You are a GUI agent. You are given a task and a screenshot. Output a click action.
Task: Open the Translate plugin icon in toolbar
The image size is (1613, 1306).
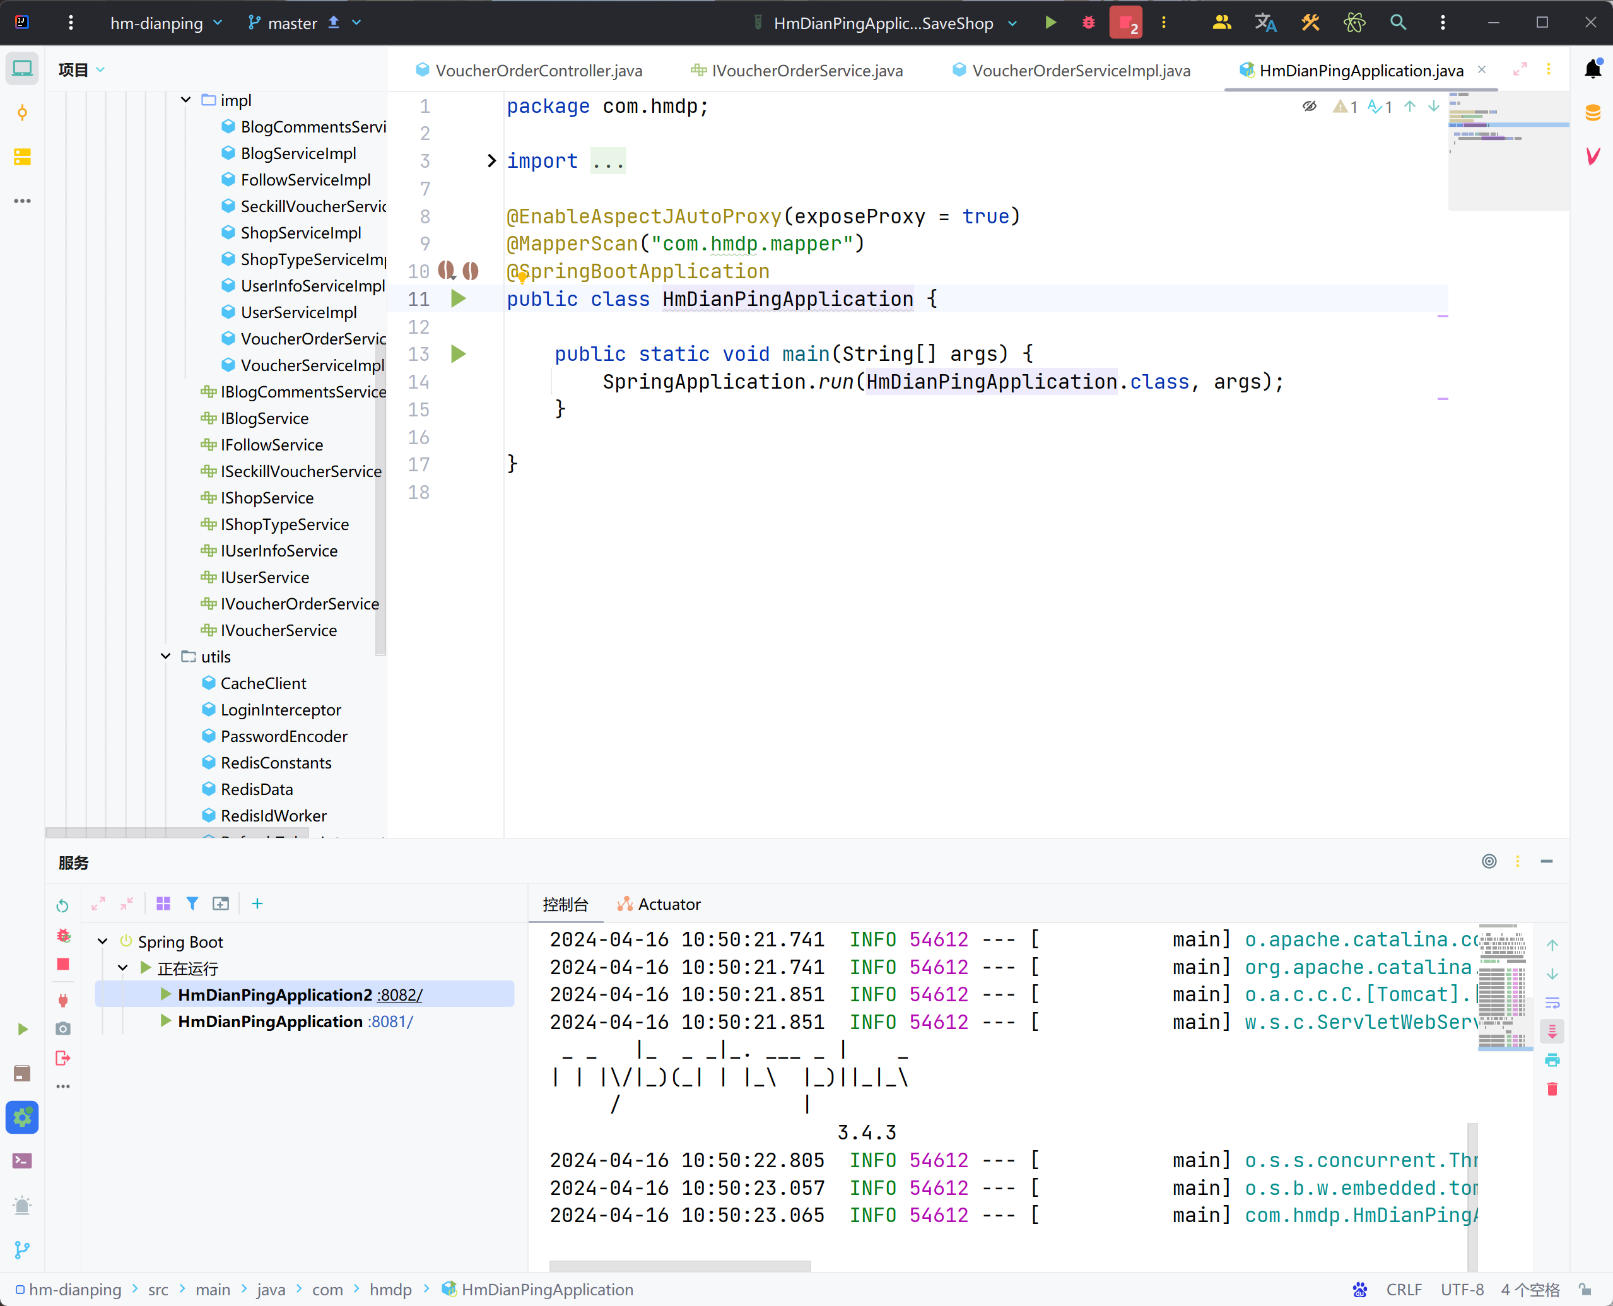pos(1265,23)
